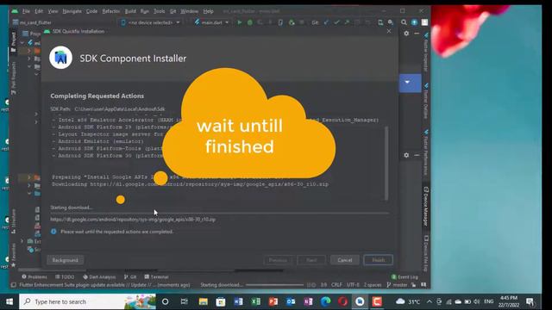Open the Event Log tool window
Viewport: 552px width, 310px height.
tap(405, 277)
